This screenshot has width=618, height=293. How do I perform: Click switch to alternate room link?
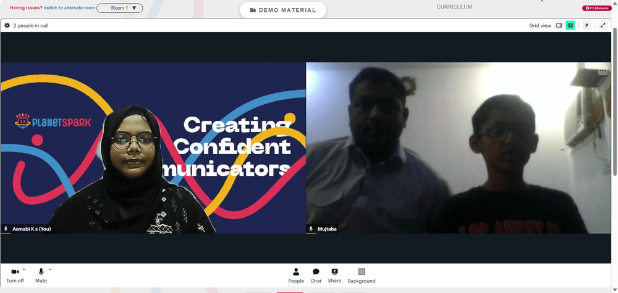[x=69, y=8]
